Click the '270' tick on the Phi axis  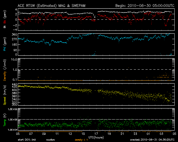(x=14, y=39)
